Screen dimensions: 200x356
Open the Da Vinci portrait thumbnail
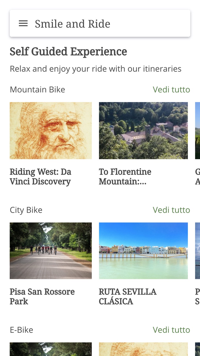(x=51, y=131)
